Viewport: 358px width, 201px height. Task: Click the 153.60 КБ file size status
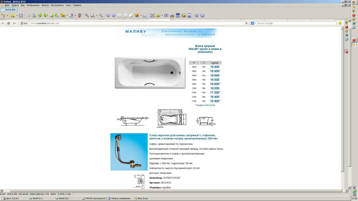click(x=24, y=194)
